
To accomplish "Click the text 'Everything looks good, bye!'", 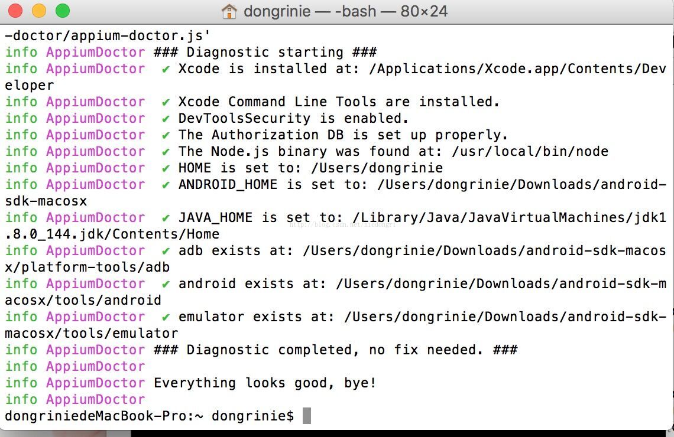I will tap(265, 383).
